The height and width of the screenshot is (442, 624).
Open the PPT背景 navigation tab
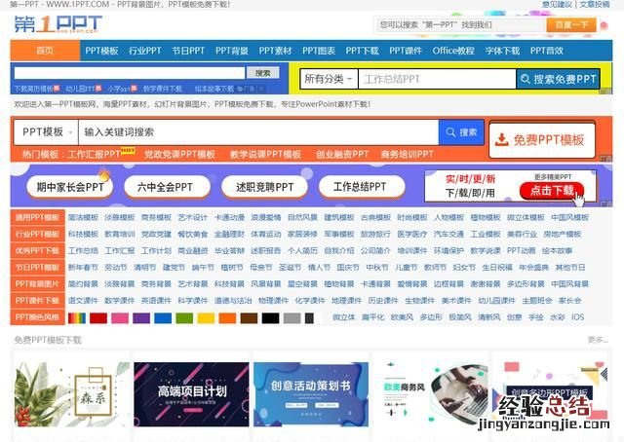(232, 51)
